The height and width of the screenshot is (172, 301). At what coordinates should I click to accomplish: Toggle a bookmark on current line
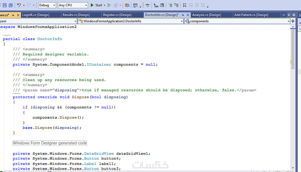point(185,5)
